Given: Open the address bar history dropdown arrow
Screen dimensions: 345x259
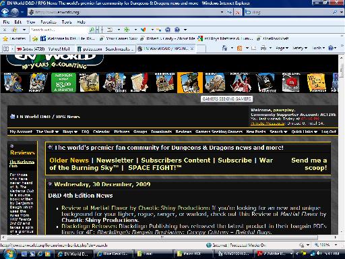Looking at the screenshot, I should point(222,12).
